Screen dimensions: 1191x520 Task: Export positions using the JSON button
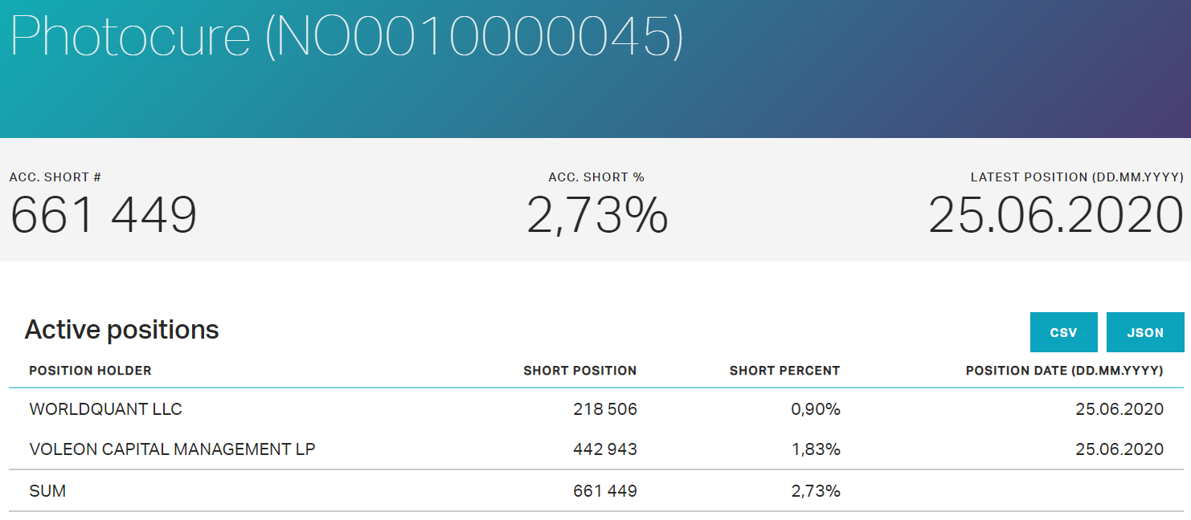click(1145, 332)
